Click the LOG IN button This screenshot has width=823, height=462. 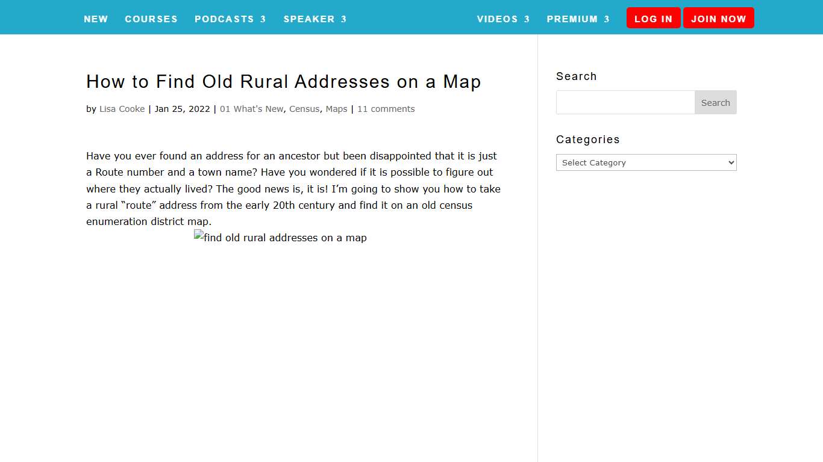tap(653, 18)
